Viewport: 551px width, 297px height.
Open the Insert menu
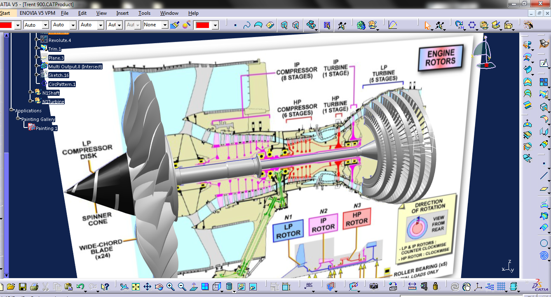pos(122,13)
